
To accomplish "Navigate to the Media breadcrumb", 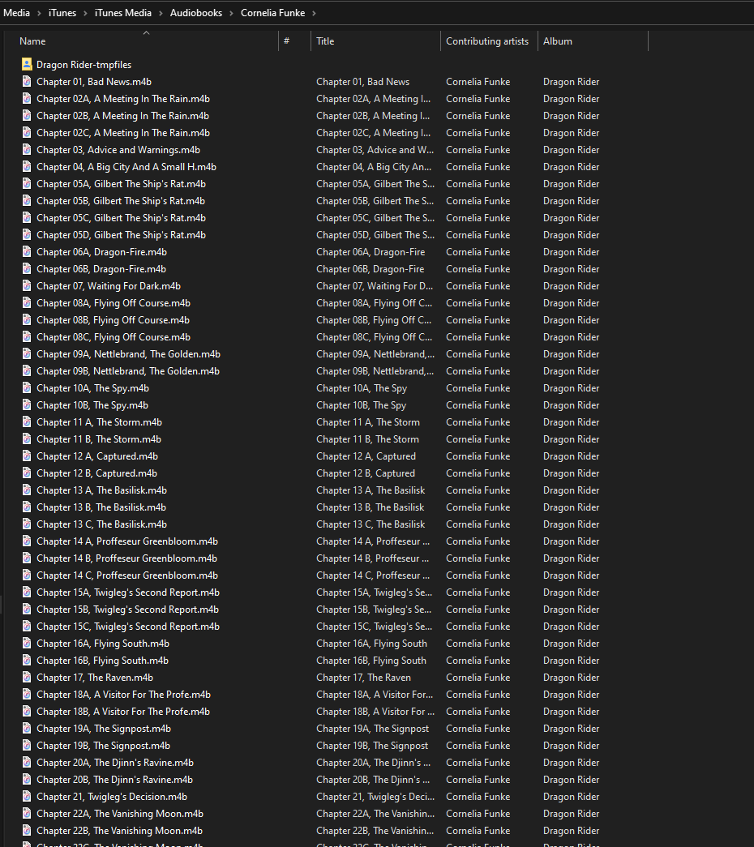I will click(17, 13).
